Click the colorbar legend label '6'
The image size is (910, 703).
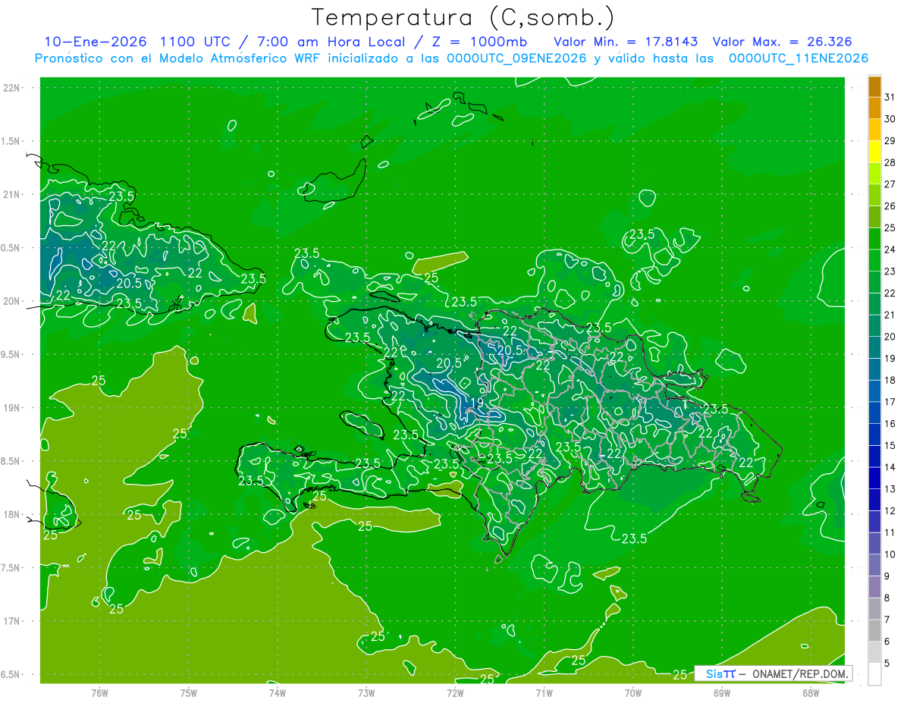click(887, 642)
